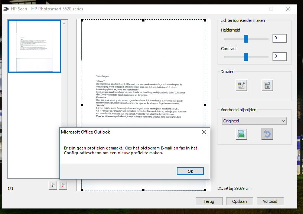Click the top-center crop handle on the preview
Image resolution: width=303 pixels, height=214 pixels.
[x=143, y=20]
